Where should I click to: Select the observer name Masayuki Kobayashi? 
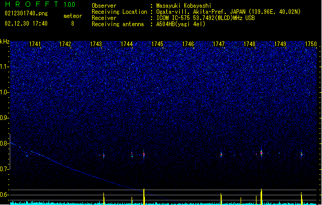coord(184,6)
